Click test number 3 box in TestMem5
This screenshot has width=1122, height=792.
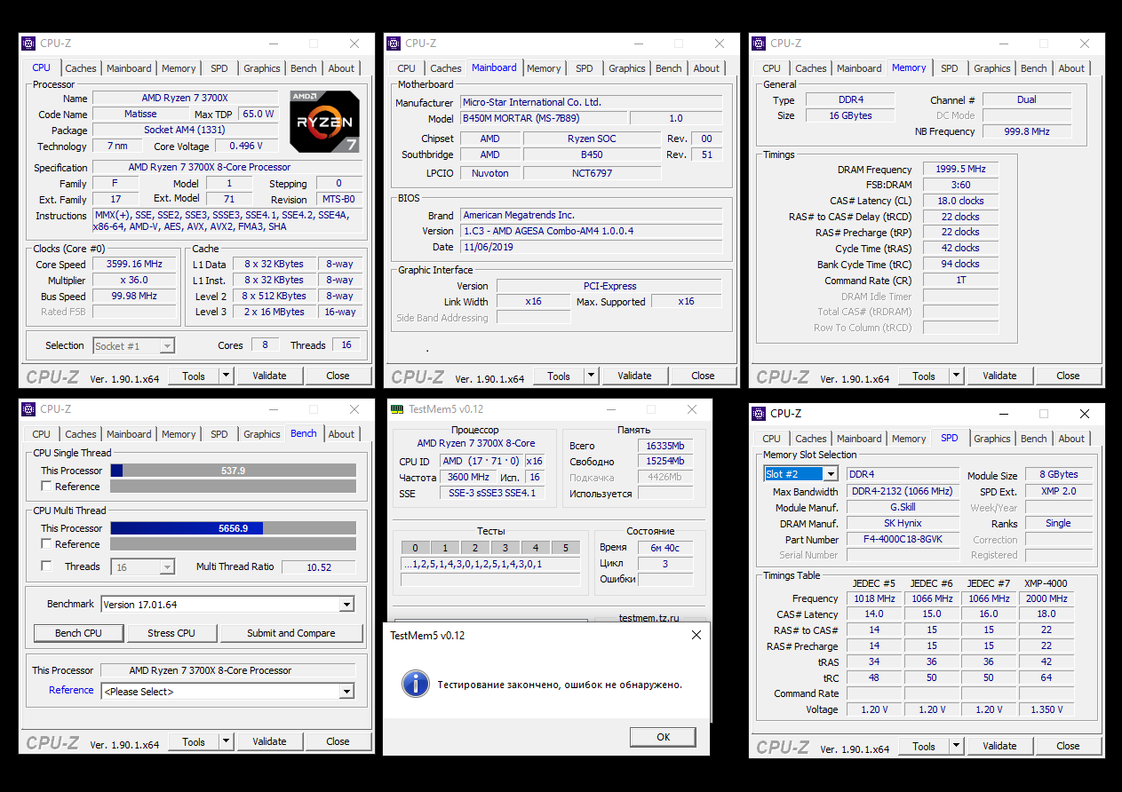[x=505, y=548]
